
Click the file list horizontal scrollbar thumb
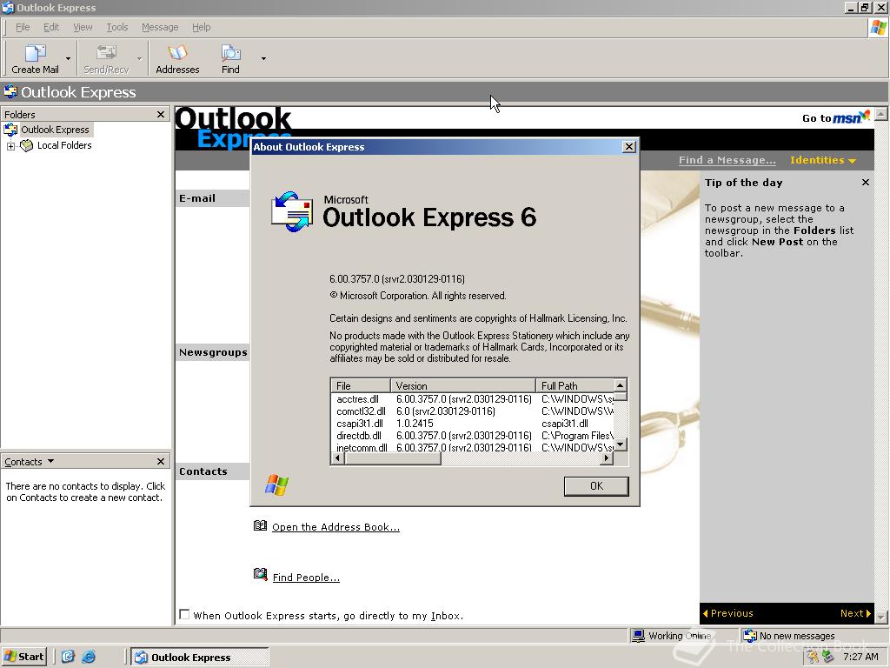(392, 458)
